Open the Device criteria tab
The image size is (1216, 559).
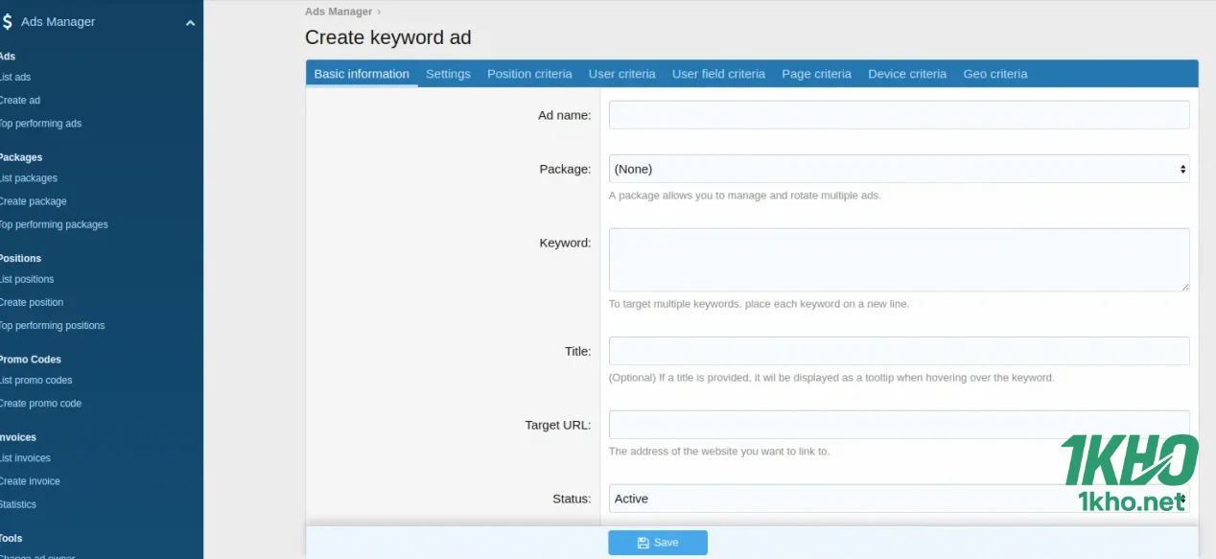(906, 74)
